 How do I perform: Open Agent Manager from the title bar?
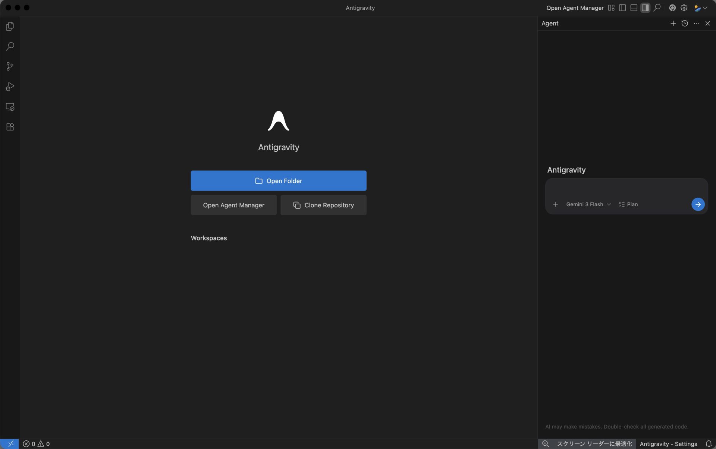(575, 7)
